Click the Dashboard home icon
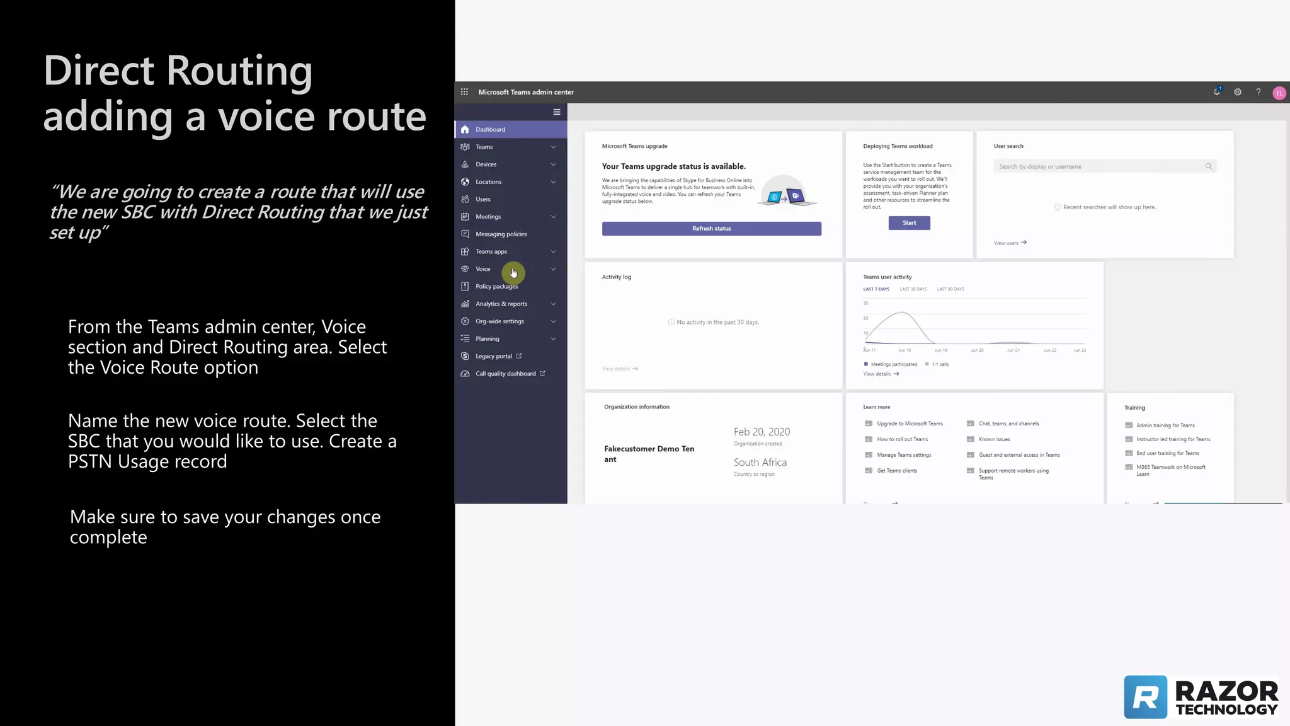The width and height of the screenshot is (1290, 726). coord(465,129)
